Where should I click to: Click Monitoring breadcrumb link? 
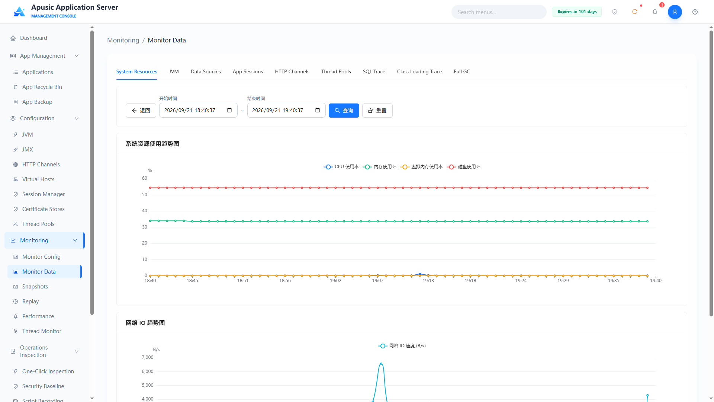pos(123,40)
